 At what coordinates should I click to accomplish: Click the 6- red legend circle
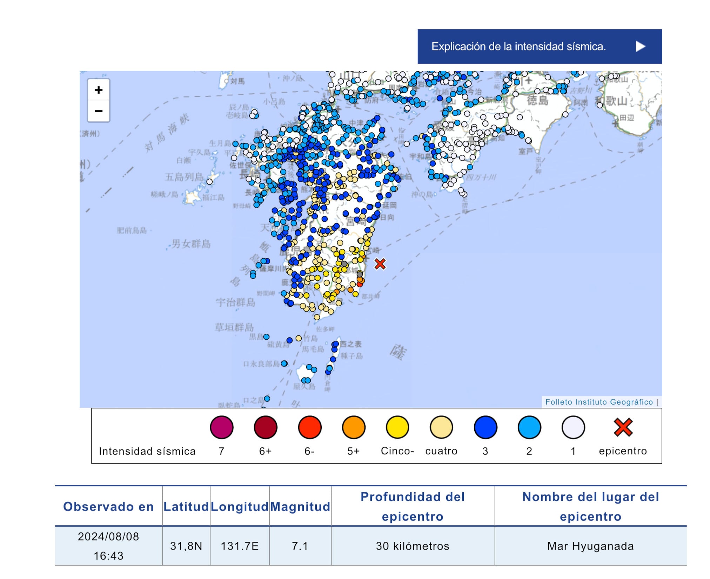coord(309,427)
